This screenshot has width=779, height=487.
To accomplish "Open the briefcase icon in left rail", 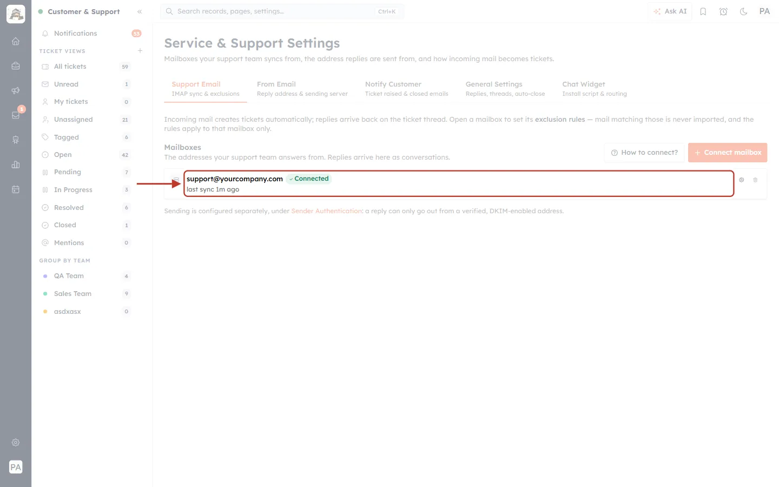I will pos(16,66).
